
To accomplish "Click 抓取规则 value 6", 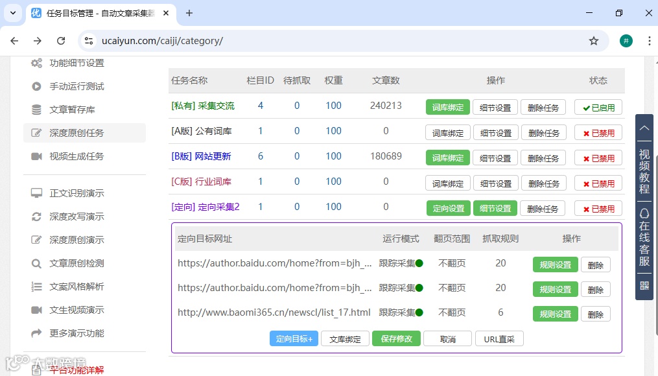I will pos(500,312).
